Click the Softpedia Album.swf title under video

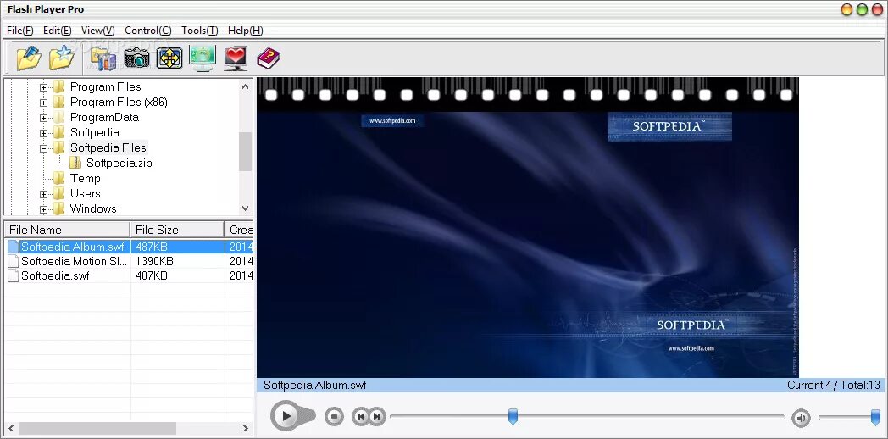pyautogui.click(x=315, y=386)
